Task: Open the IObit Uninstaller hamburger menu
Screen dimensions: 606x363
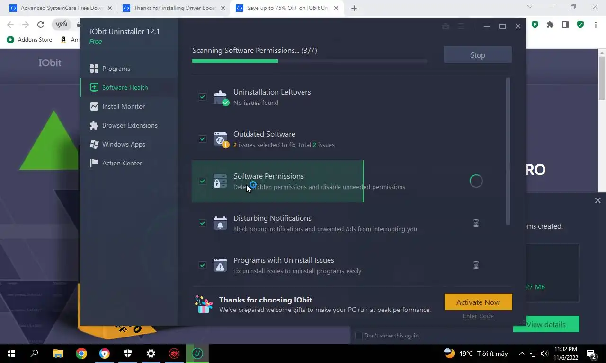Action: pyautogui.click(x=461, y=26)
